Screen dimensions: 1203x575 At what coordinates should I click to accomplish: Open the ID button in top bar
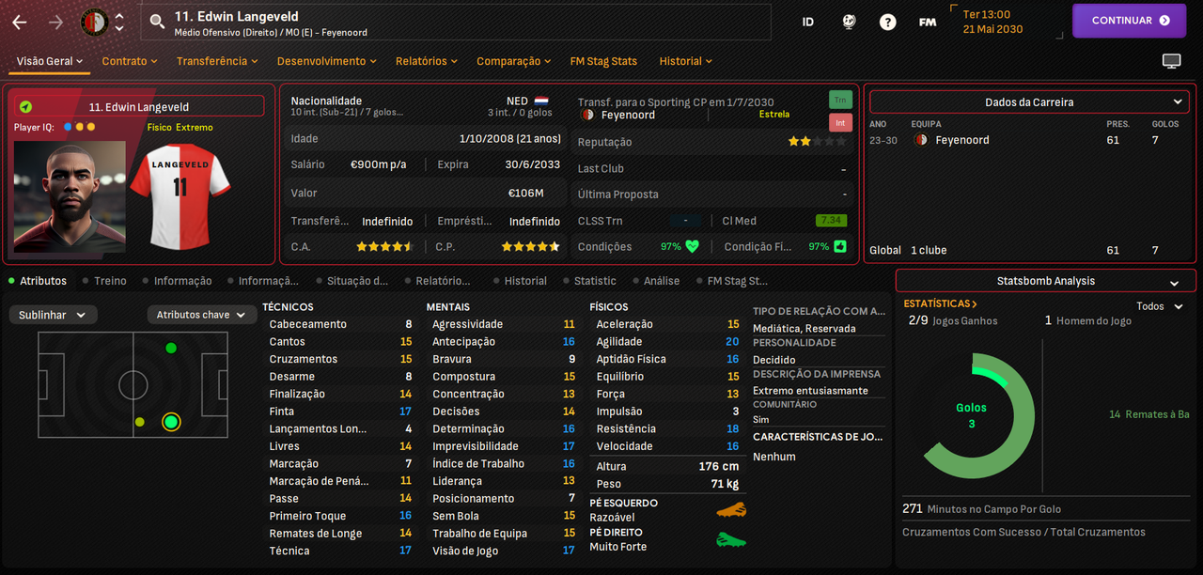click(x=808, y=22)
